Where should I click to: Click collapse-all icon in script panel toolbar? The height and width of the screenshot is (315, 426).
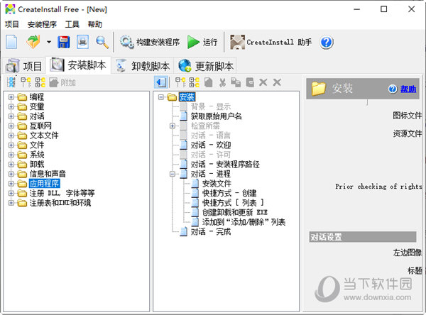(x=195, y=82)
